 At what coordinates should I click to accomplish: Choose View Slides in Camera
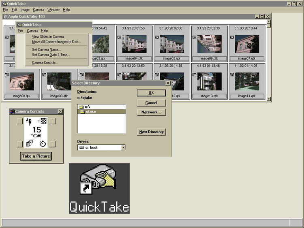[x=48, y=36]
